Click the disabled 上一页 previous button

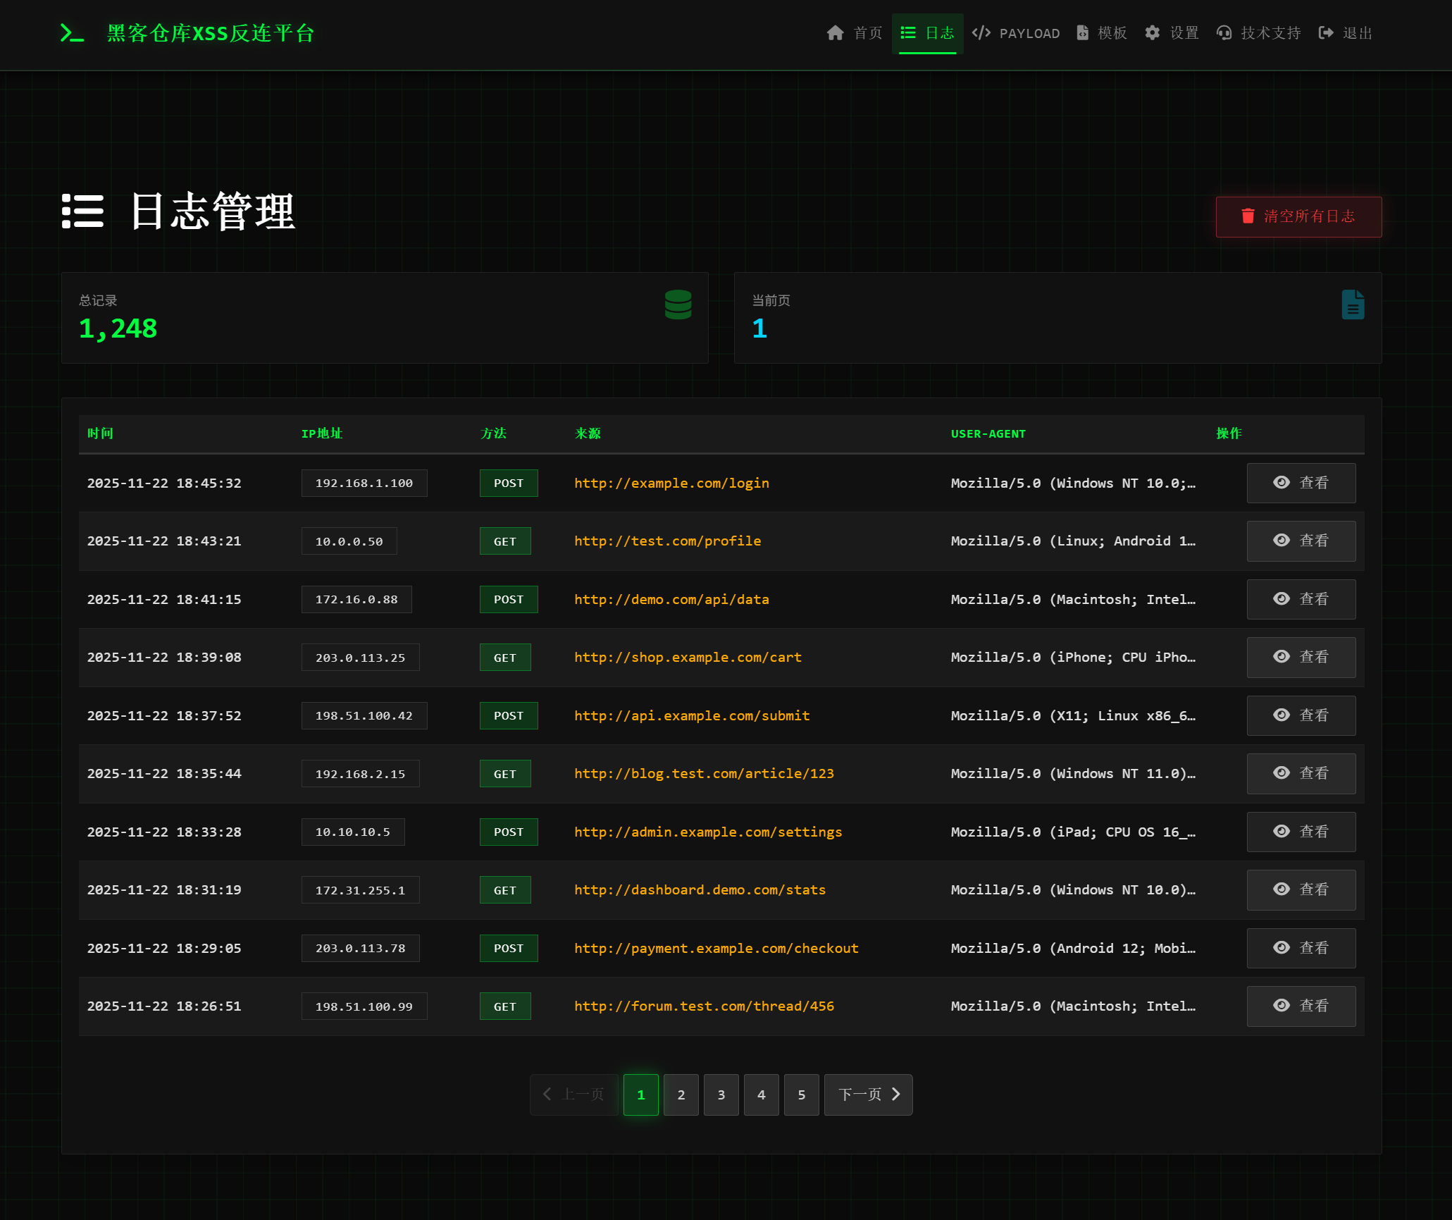573,1095
